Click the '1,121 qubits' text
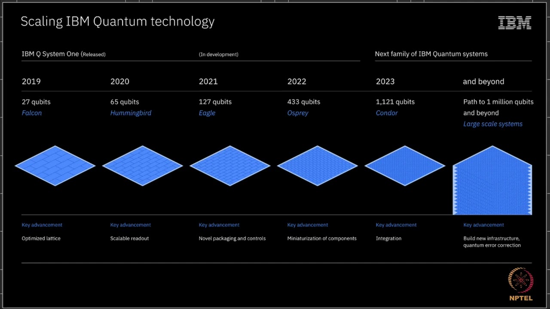The width and height of the screenshot is (550, 309). tap(395, 102)
